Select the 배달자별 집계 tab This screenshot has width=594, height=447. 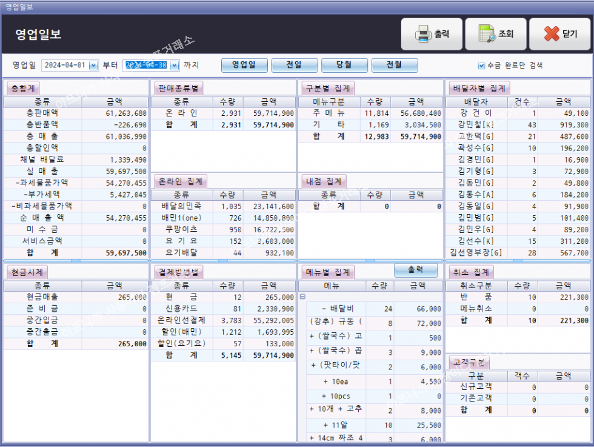[479, 89]
